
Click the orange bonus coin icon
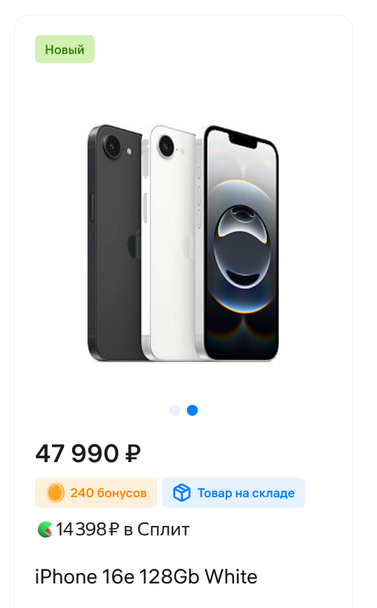pyautogui.click(x=55, y=493)
